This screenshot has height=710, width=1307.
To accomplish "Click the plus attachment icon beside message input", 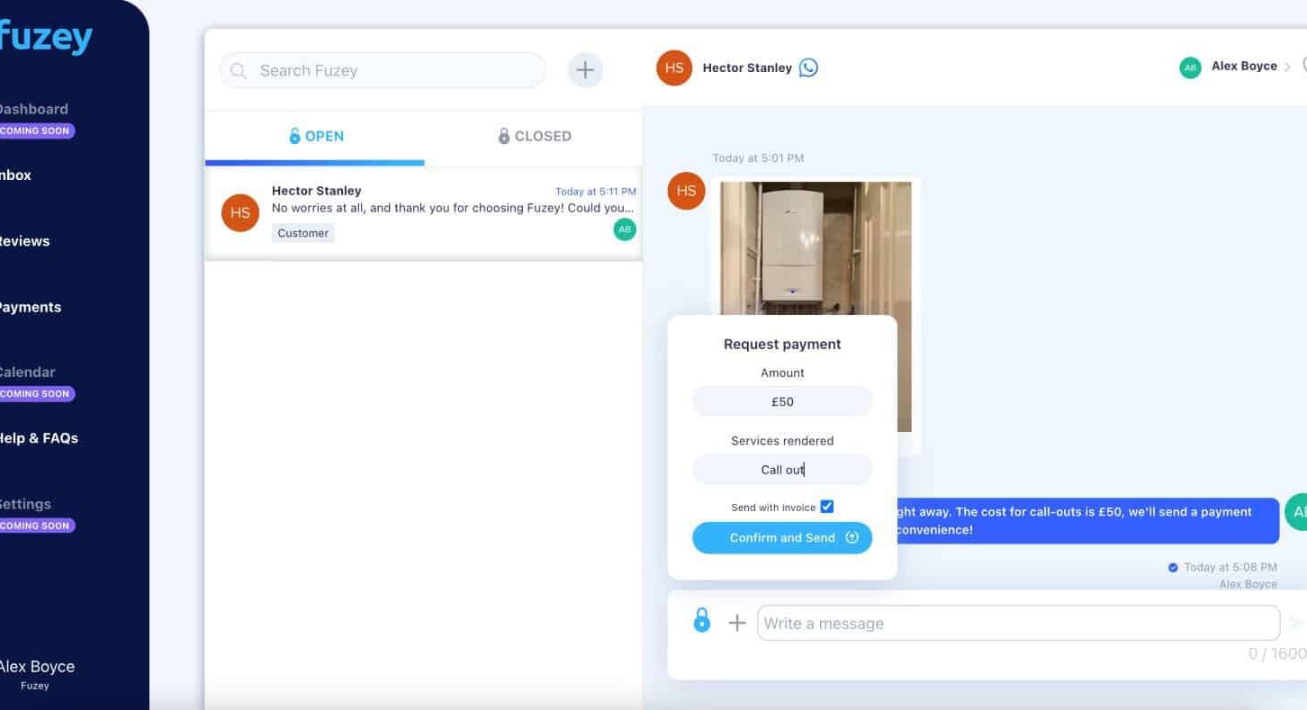I will (x=737, y=623).
